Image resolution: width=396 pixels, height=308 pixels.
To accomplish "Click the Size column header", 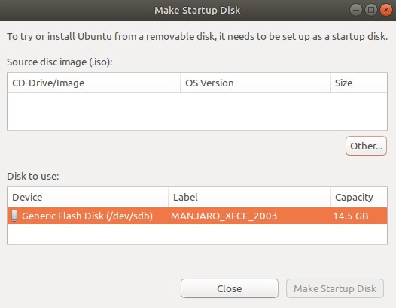I will click(358, 83).
